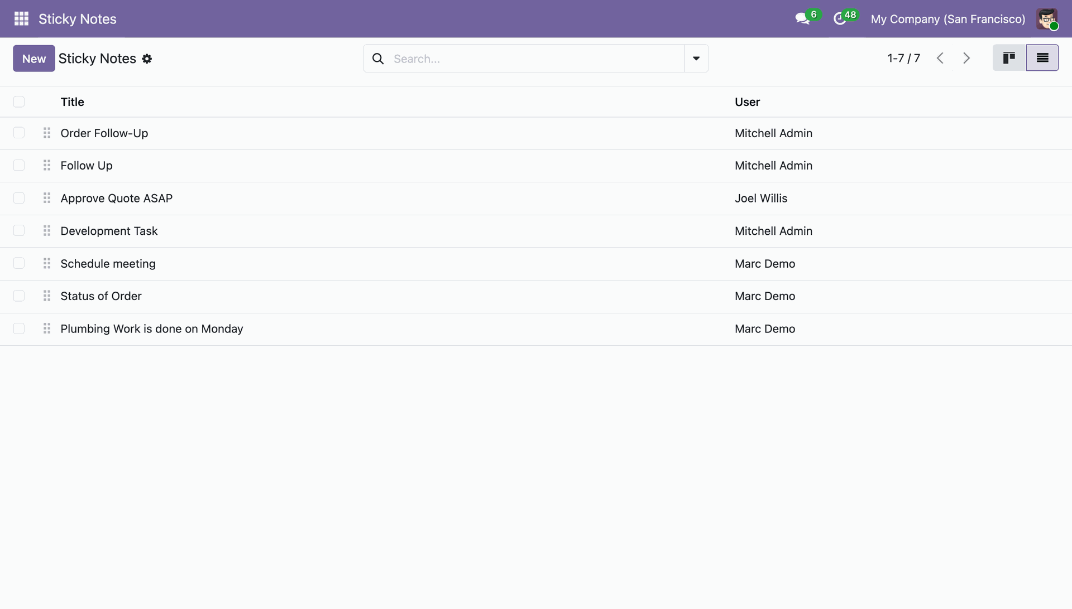Expand the search filter options dropdown

[696, 59]
